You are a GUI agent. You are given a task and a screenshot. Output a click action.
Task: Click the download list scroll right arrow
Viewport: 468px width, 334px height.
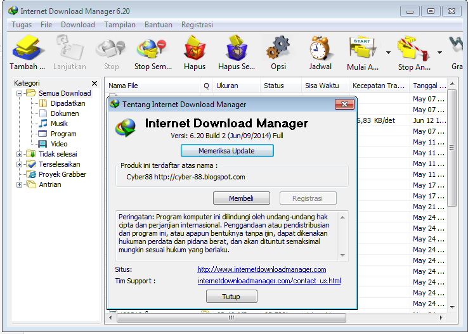pyautogui.click(x=441, y=318)
